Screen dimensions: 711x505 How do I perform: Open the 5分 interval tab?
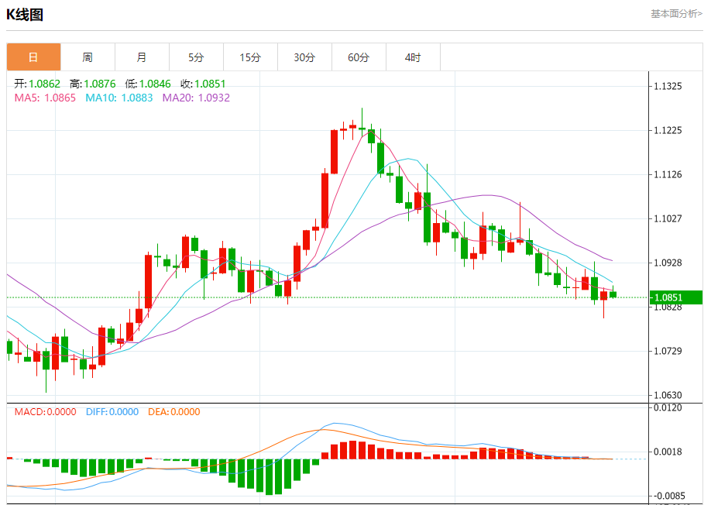[x=196, y=57]
